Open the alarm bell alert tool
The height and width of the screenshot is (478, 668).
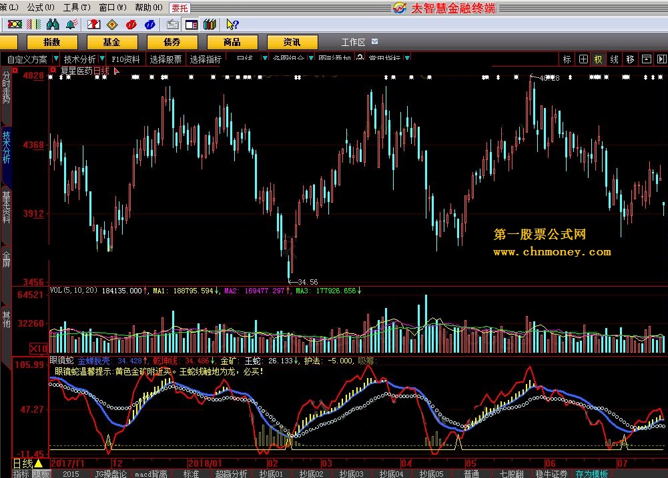point(71,25)
